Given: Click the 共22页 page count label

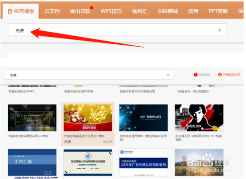Looking at the screenshot, I should click(108, 142).
